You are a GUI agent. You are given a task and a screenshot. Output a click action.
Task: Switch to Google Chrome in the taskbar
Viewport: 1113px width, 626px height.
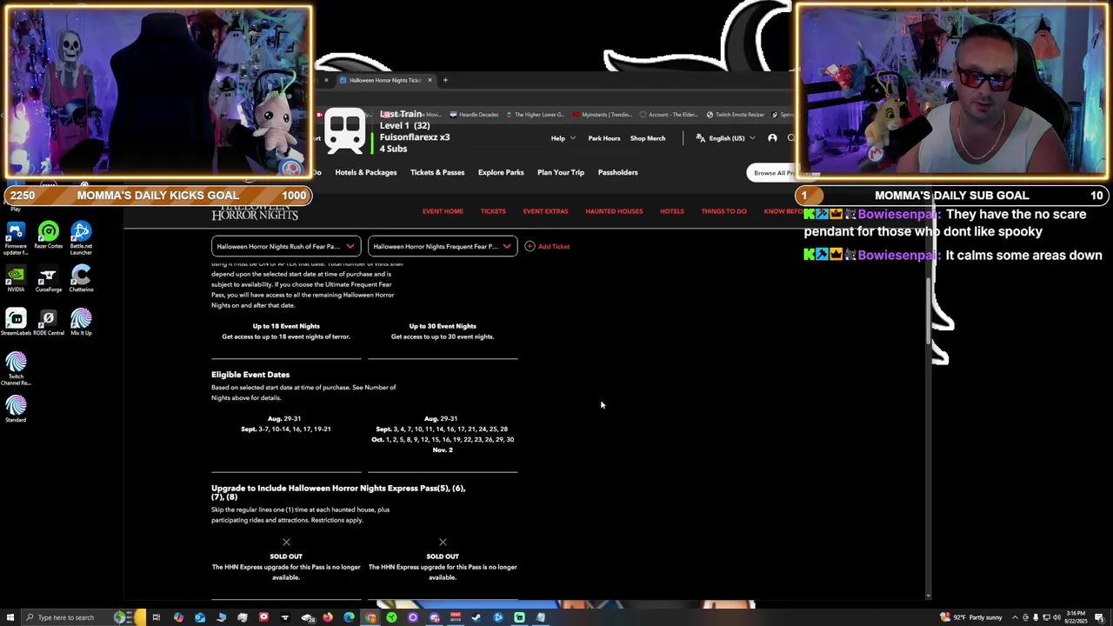[370, 617]
